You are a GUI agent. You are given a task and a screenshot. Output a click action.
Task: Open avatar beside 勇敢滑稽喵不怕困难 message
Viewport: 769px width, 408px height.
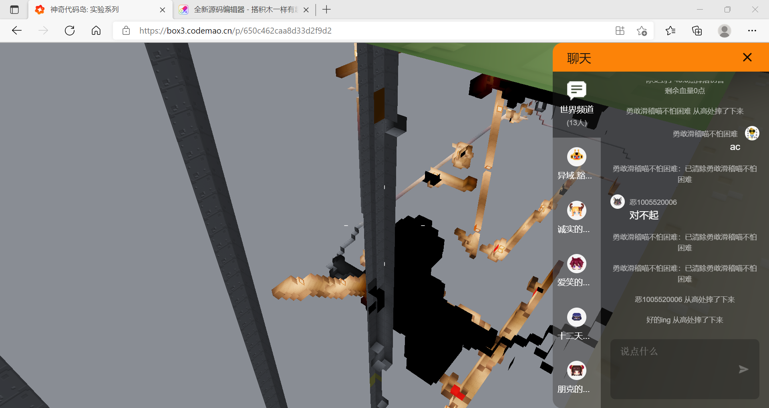(x=752, y=133)
